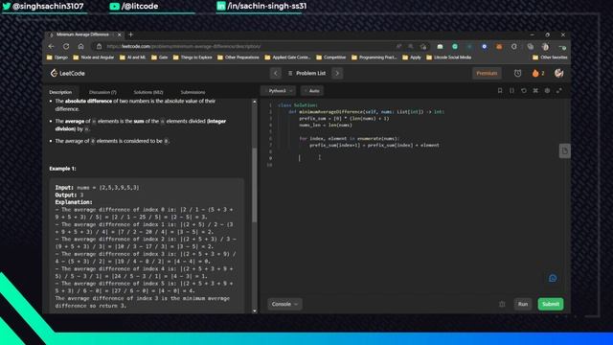The height and width of the screenshot is (345, 613).
Task: Switch to the Solutions tab
Action: (x=148, y=92)
